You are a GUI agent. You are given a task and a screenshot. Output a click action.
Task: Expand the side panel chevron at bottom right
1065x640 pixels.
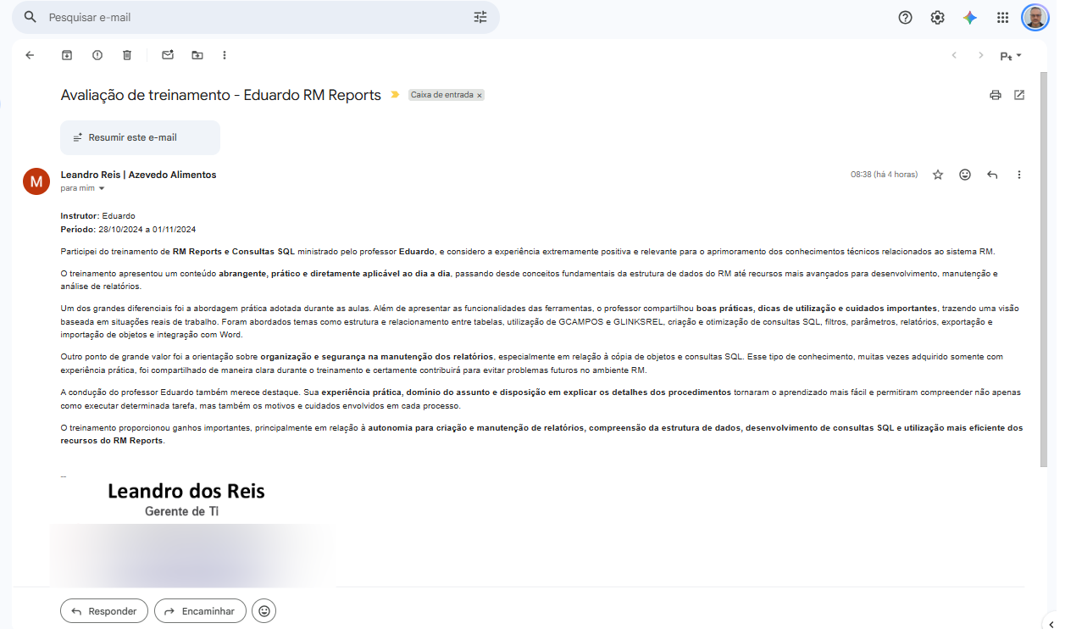(x=1051, y=626)
